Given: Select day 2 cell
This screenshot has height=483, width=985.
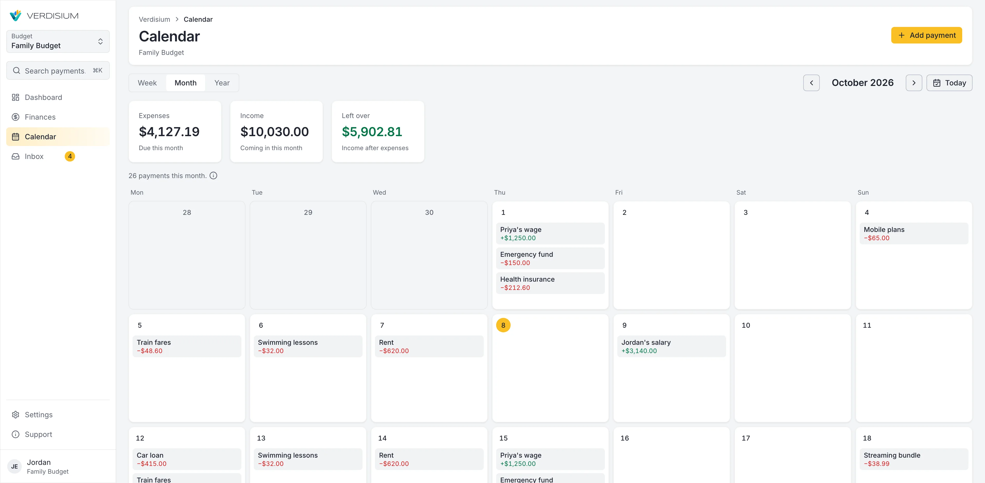Looking at the screenshot, I should tap(671, 255).
